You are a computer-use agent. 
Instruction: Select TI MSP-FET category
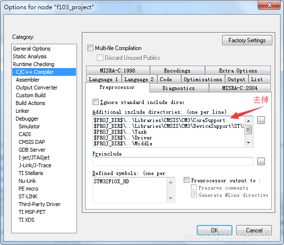tap(32, 212)
